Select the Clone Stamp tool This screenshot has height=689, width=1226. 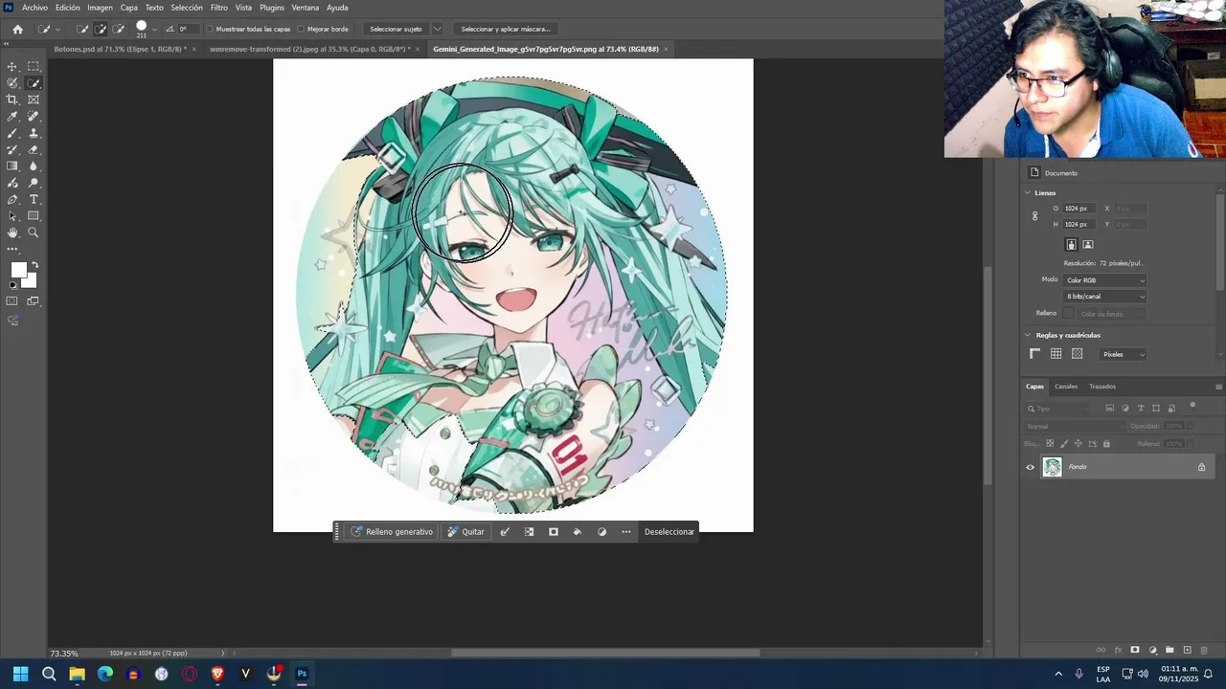pos(34,133)
